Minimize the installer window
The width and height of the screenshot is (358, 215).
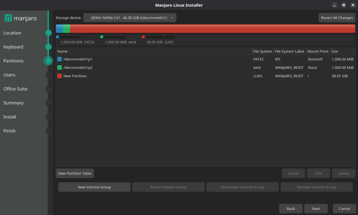coord(335,5)
